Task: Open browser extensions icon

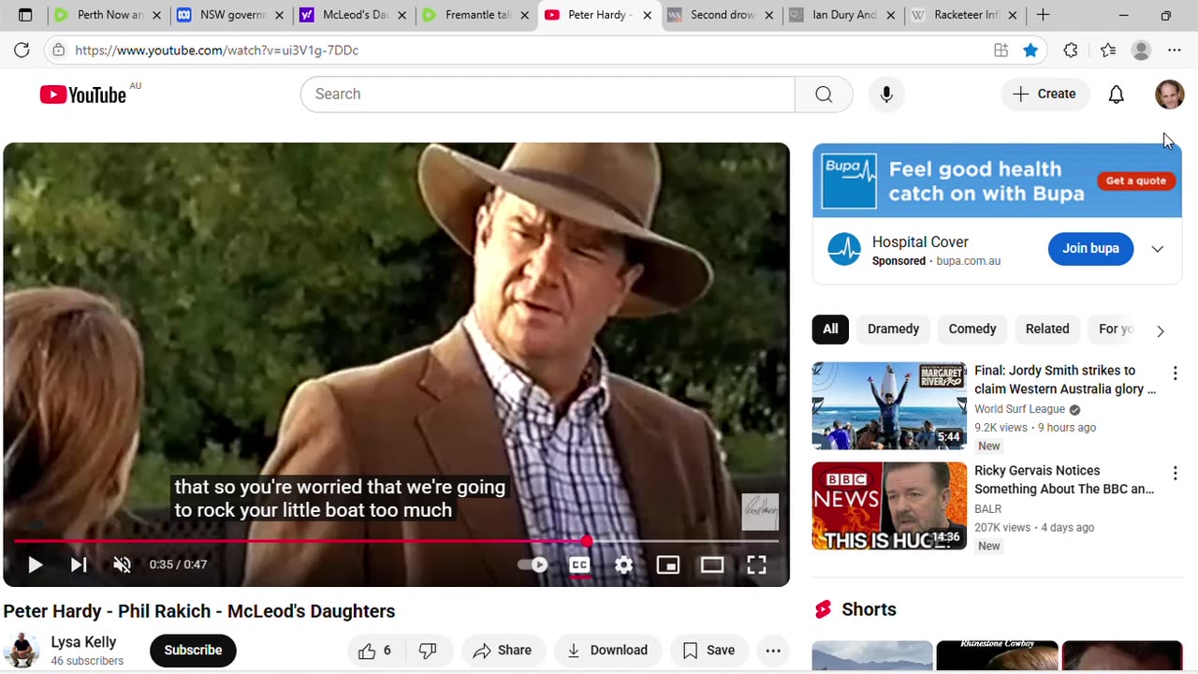Action: tap(1071, 51)
